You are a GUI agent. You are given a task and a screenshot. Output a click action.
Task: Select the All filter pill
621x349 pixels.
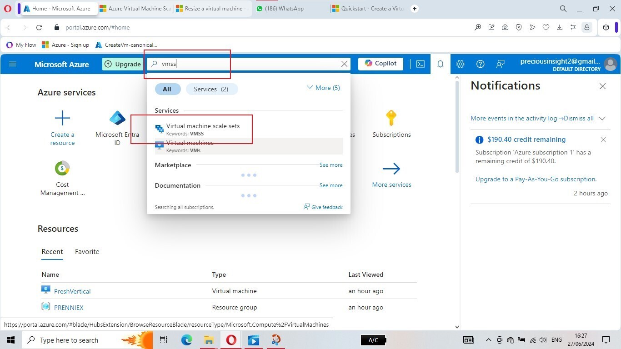point(167,89)
